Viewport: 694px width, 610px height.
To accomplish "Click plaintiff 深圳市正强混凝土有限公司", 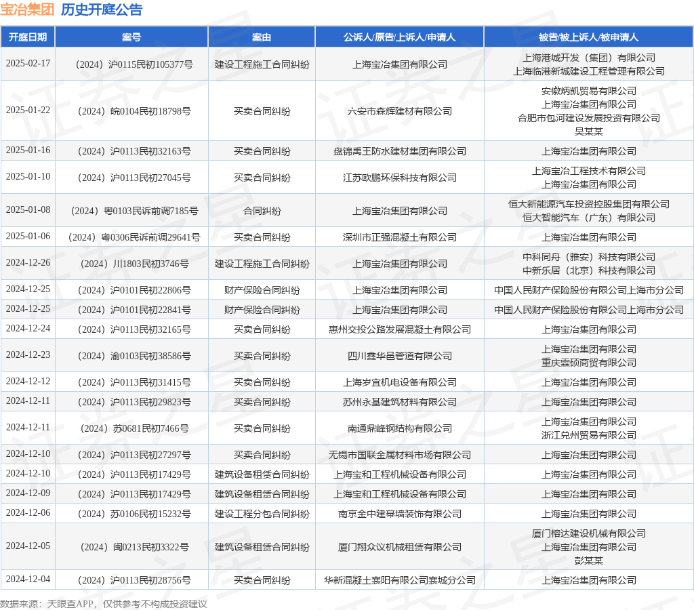I will tap(400, 237).
